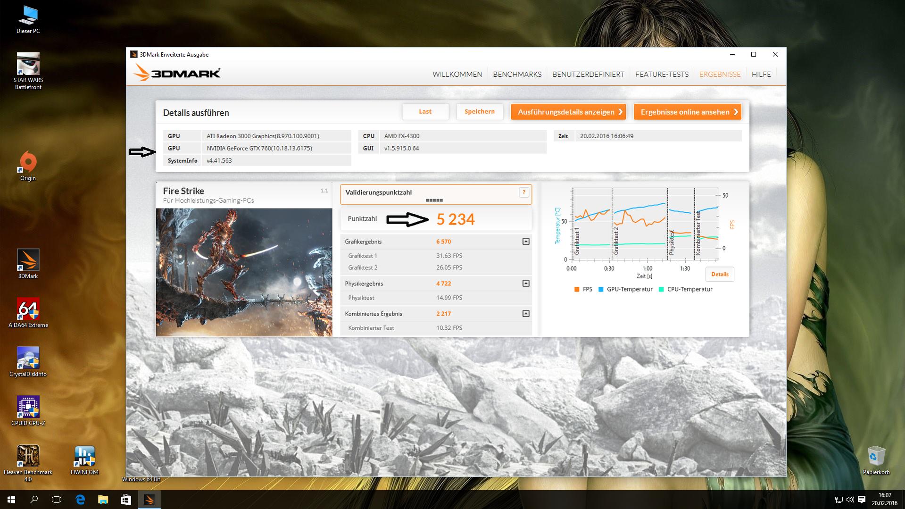
Task: Open volume control tray icon
Action: tap(850, 500)
